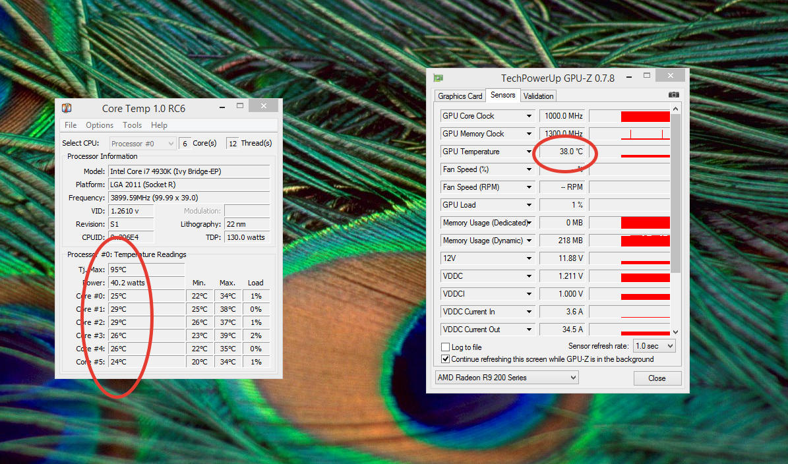788x464 pixels.
Task: Click Core #1 temperature 29°C
Action: pyautogui.click(x=146, y=309)
